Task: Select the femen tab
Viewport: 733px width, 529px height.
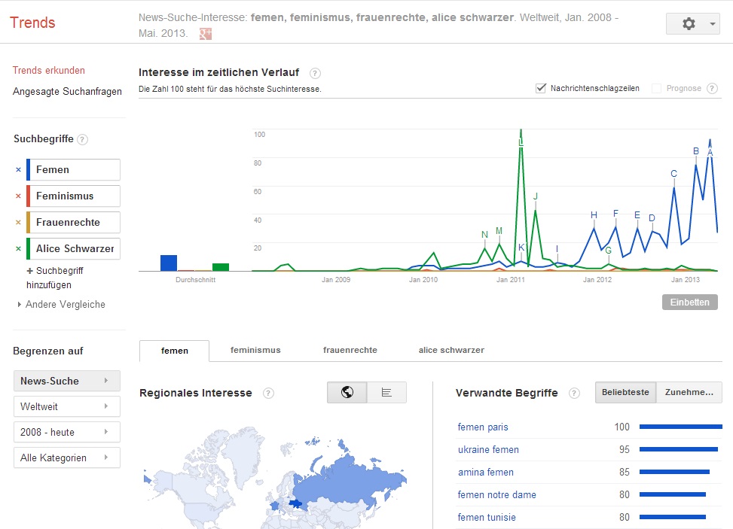Action: click(174, 351)
